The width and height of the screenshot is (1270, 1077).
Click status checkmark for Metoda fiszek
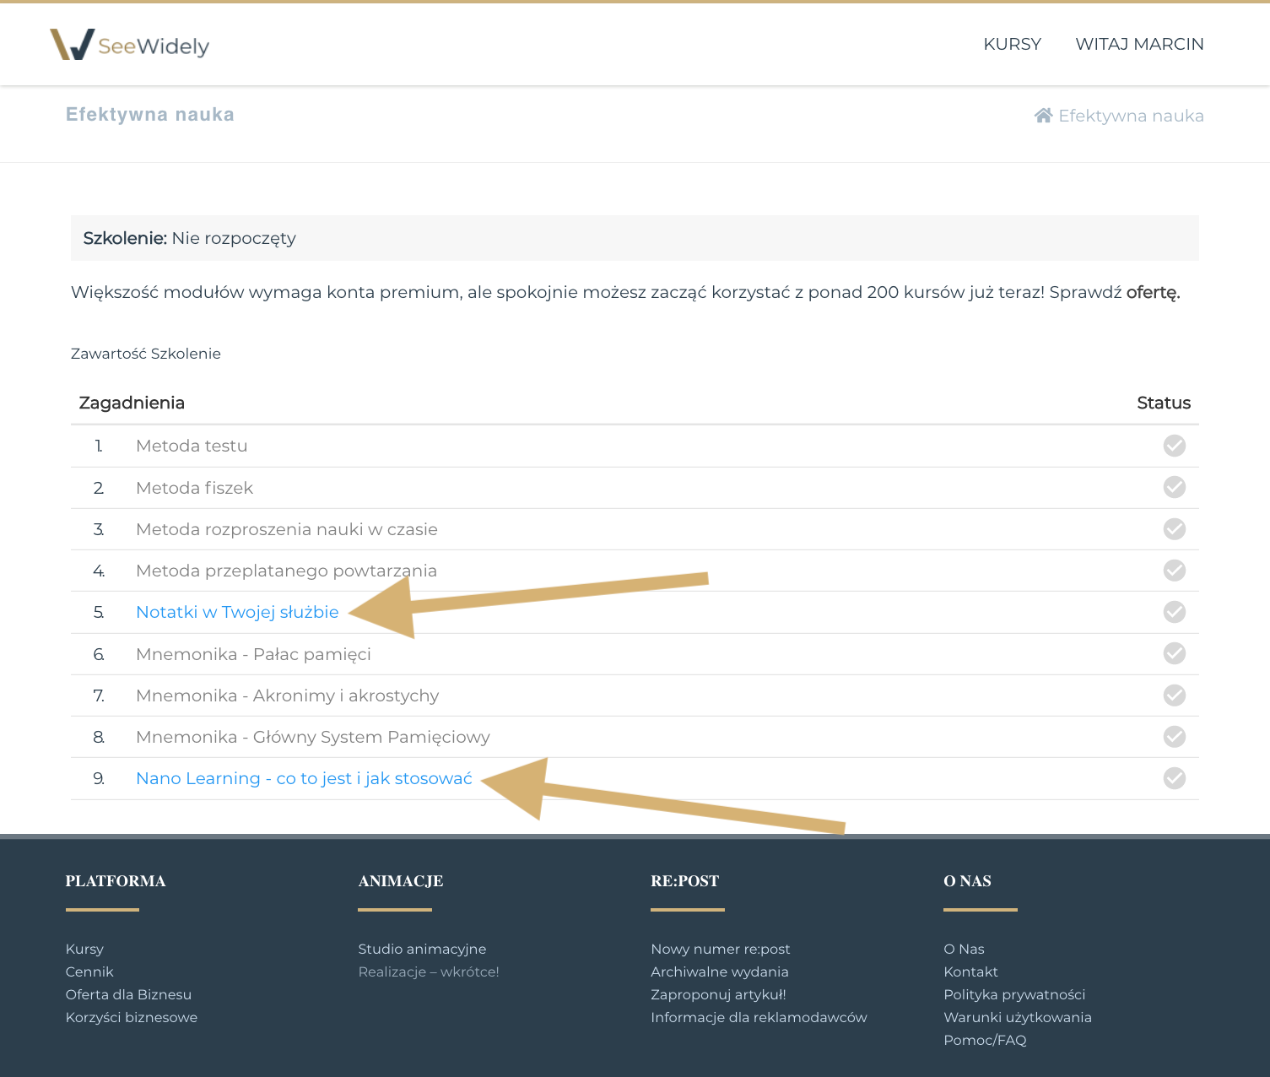[x=1174, y=487]
